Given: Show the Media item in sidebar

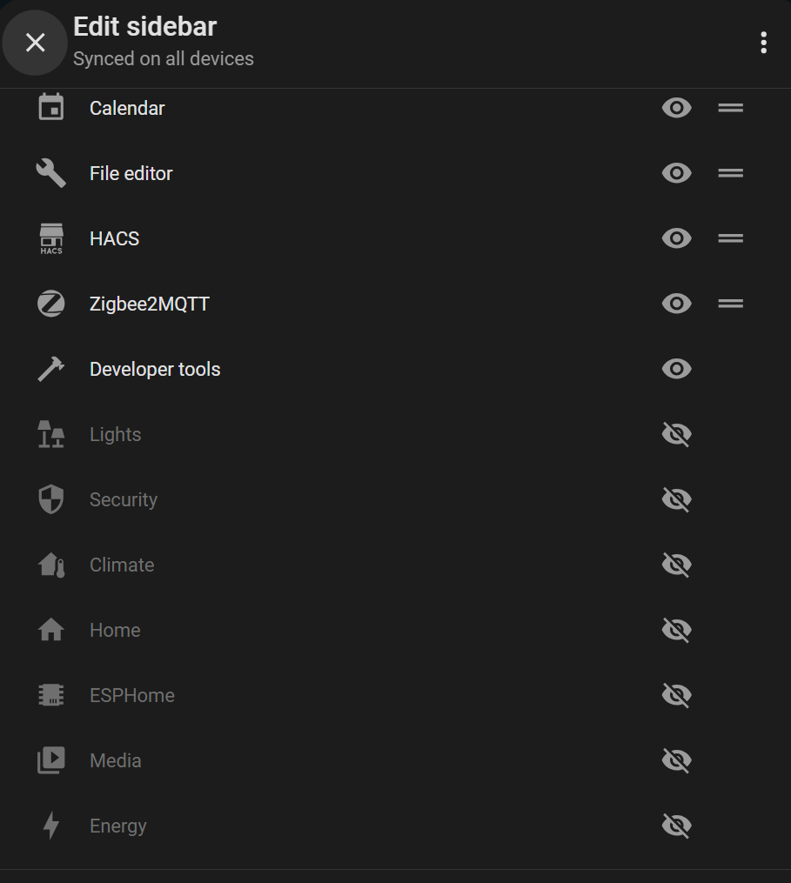Looking at the screenshot, I should 676,760.
